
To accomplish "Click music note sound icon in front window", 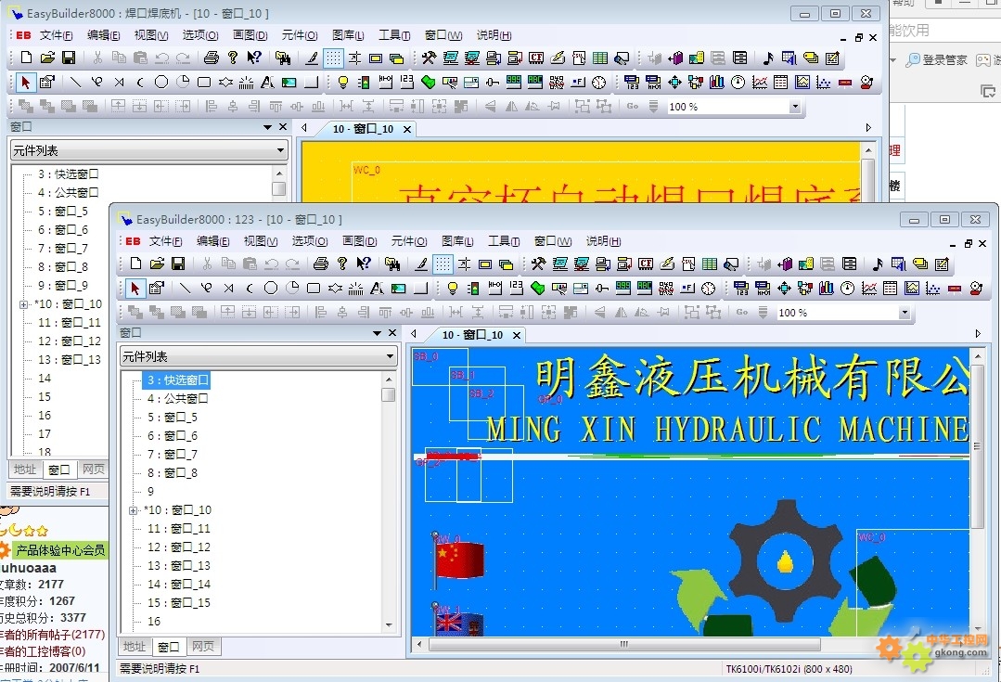I will coord(878,264).
